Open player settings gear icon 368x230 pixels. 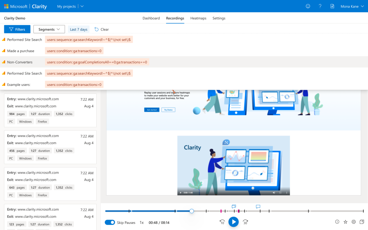click(x=354, y=222)
